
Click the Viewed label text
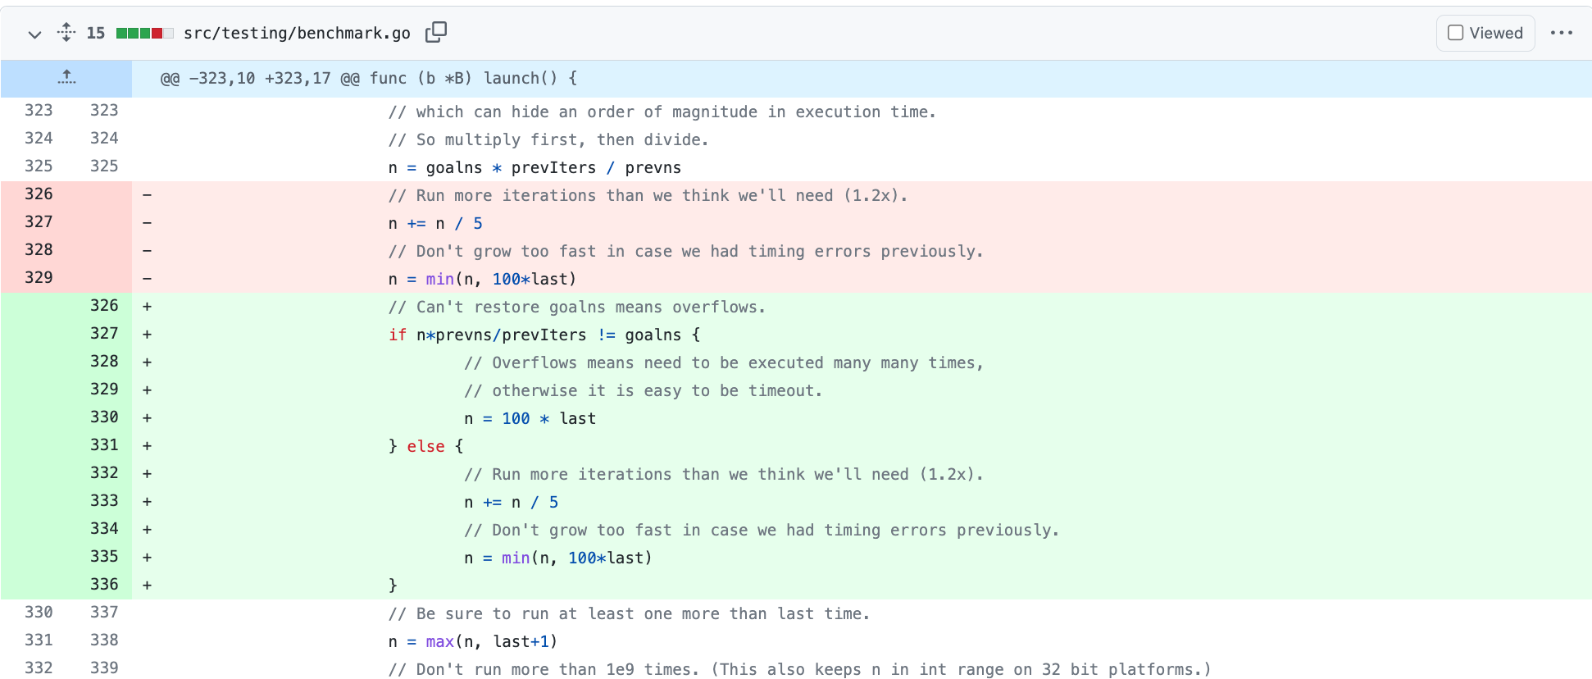(1495, 33)
